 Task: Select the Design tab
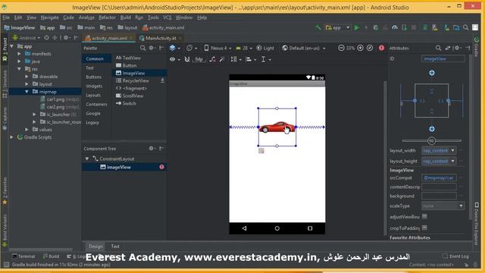pyautogui.click(x=95, y=246)
